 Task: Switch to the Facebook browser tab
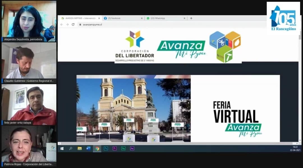click(x=123, y=18)
